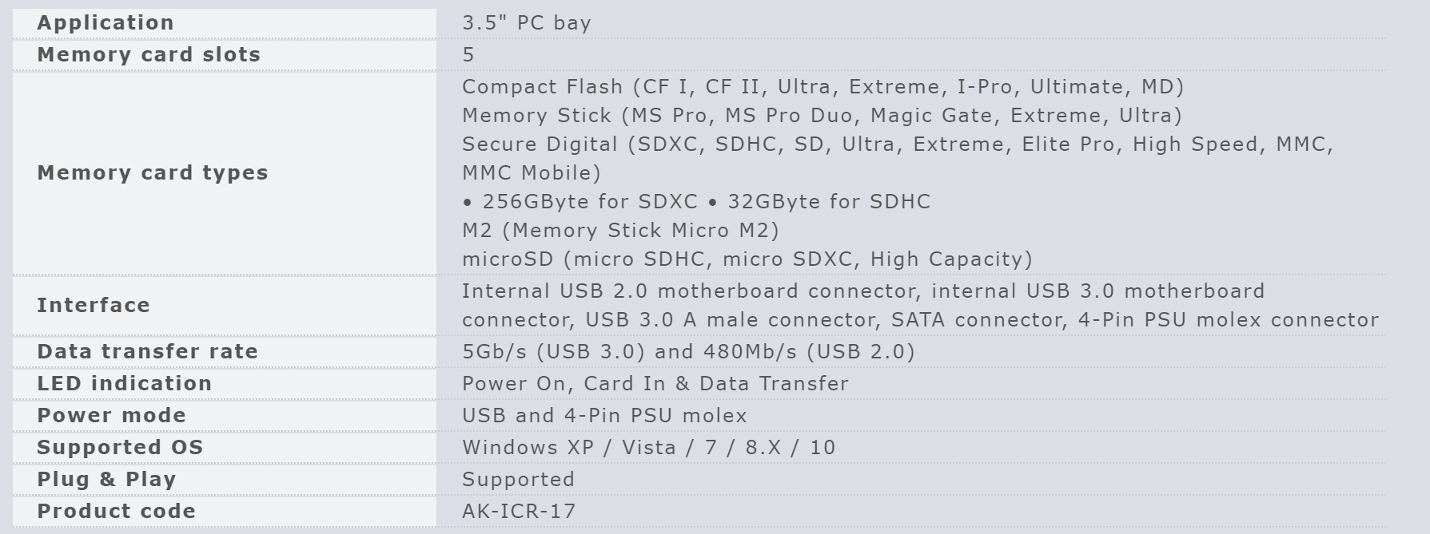Click the Plug & Play label
Image resolution: width=1430 pixels, height=534 pixels.
106,480
